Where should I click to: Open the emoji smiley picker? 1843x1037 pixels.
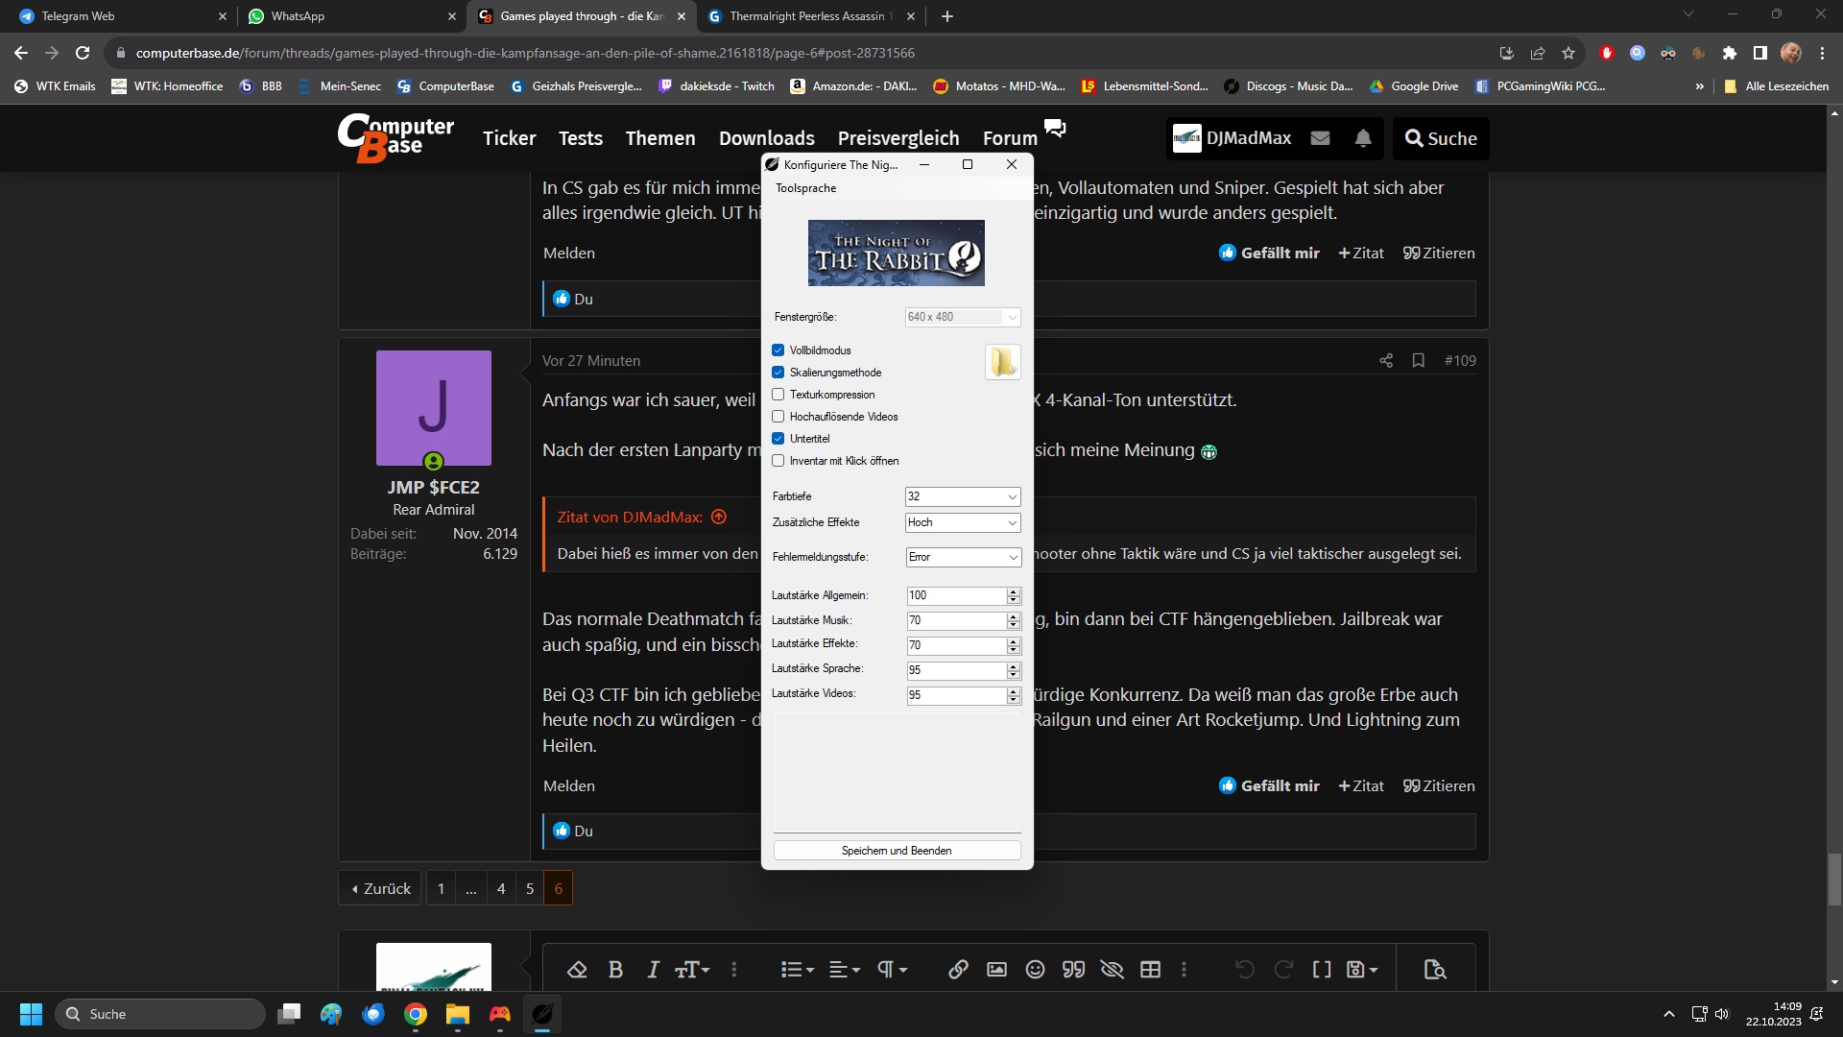pyautogui.click(x=1035, y=970)
